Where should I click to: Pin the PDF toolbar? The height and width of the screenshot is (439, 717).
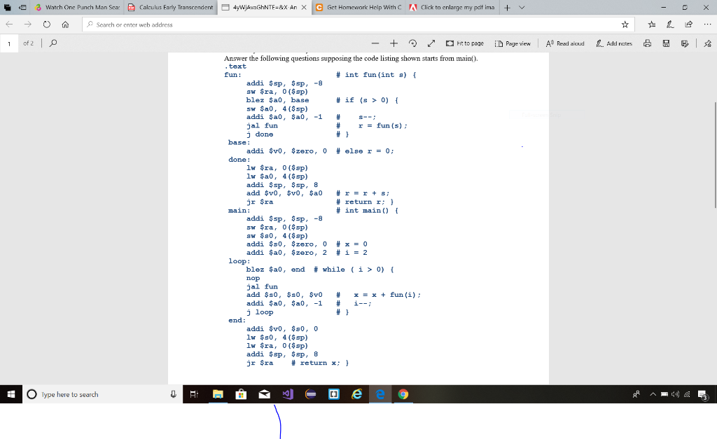(708, 43)
